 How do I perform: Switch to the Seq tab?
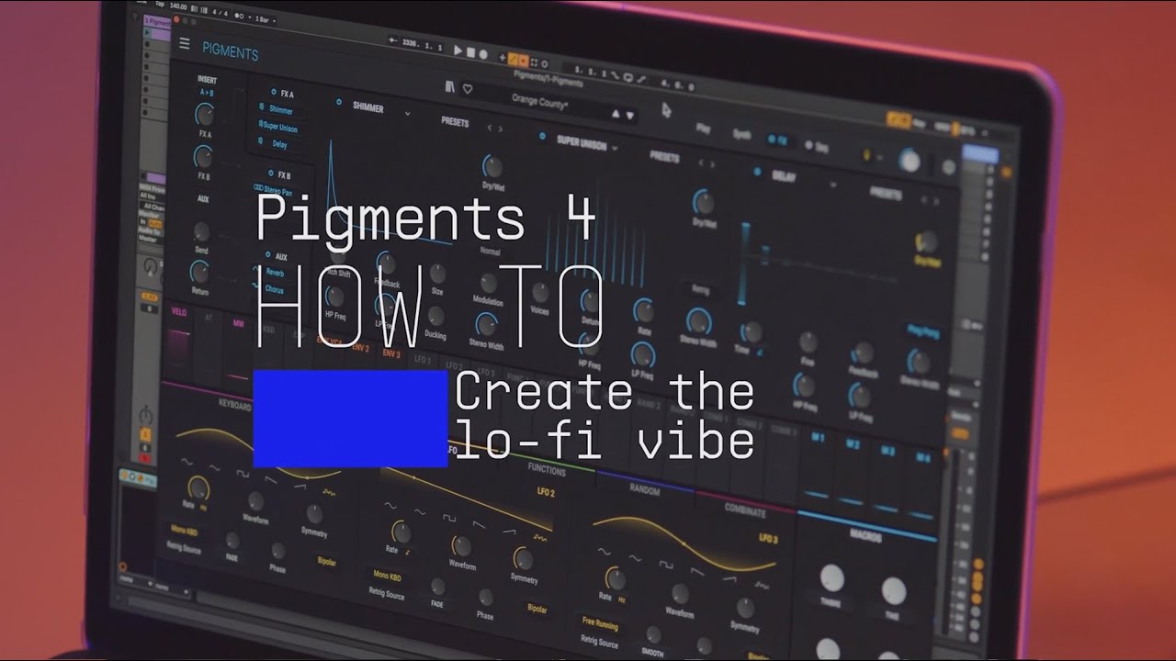click(x=816, y=145)
